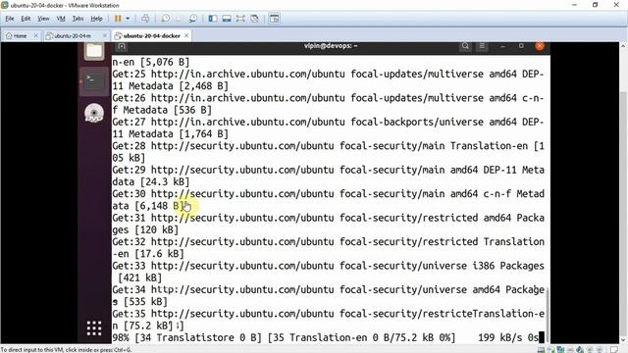Click the console view icon in the toolbar
Screen dimensions: 628x353
[x=275, y=19]
